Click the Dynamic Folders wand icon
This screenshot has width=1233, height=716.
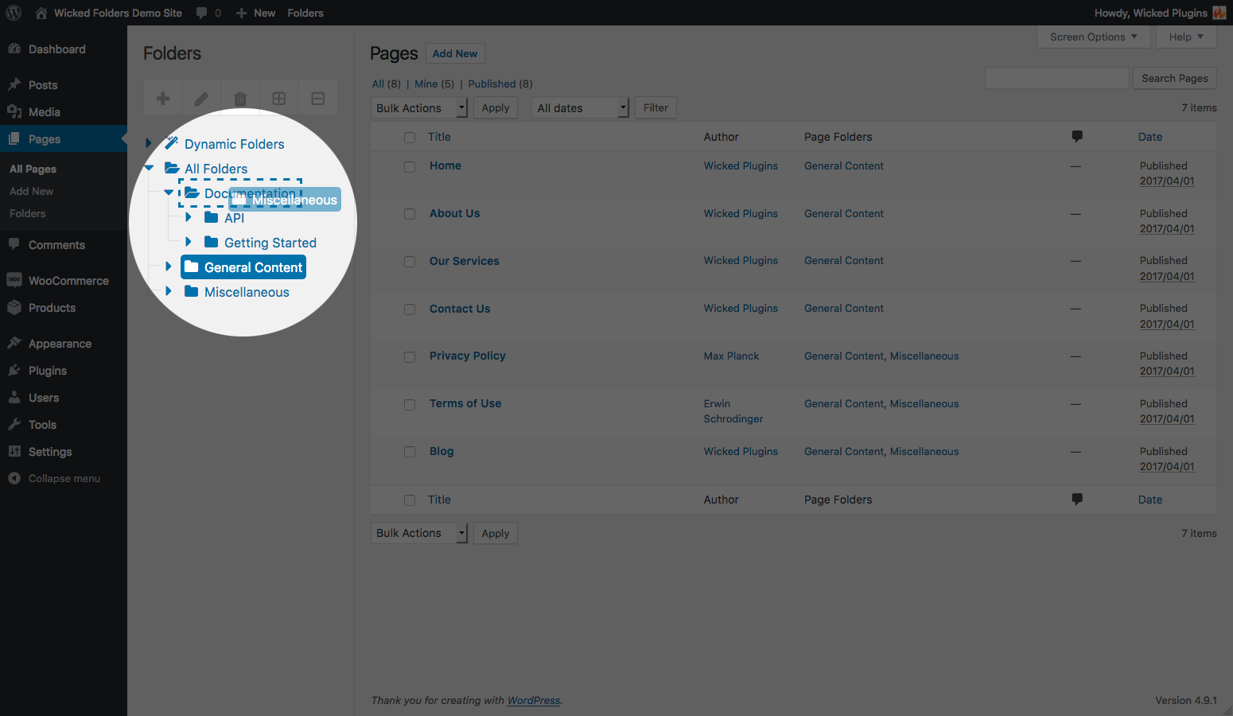[x=172, y=143]
